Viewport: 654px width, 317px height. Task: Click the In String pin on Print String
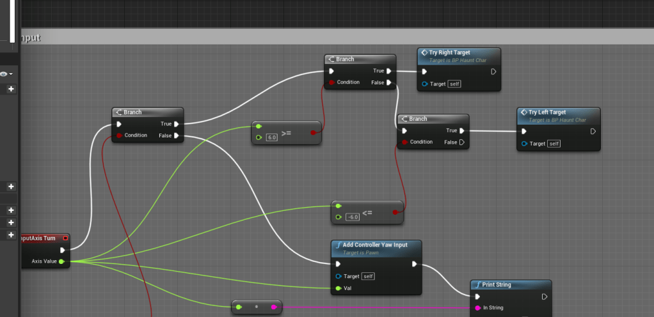(477, 308)
